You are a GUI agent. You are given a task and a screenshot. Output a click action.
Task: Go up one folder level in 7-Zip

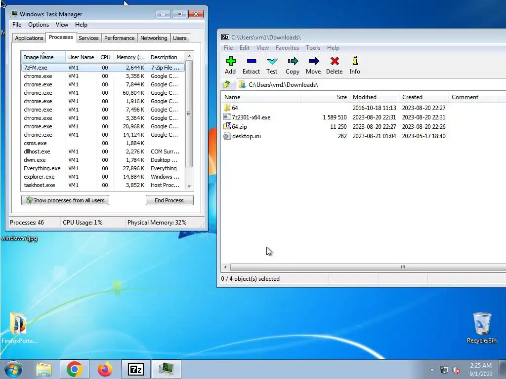click(x=227, y=84)
